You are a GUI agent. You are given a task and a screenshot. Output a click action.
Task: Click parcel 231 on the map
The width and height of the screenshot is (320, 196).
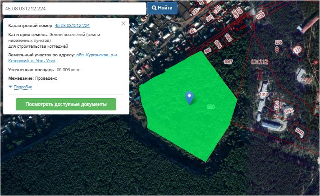coord(297,50)
